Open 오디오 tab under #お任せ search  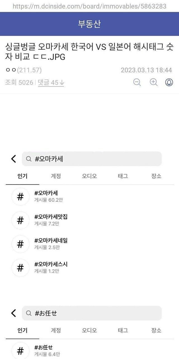[x=89, y=330]
